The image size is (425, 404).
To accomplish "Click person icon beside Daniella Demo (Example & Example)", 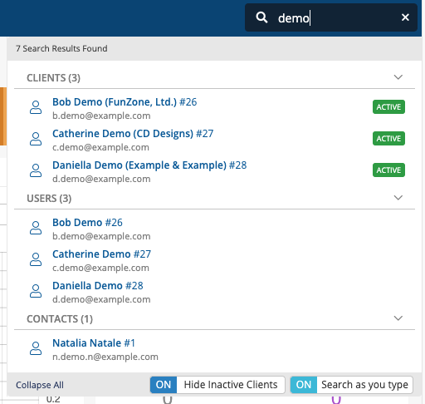I will (36, 170).
